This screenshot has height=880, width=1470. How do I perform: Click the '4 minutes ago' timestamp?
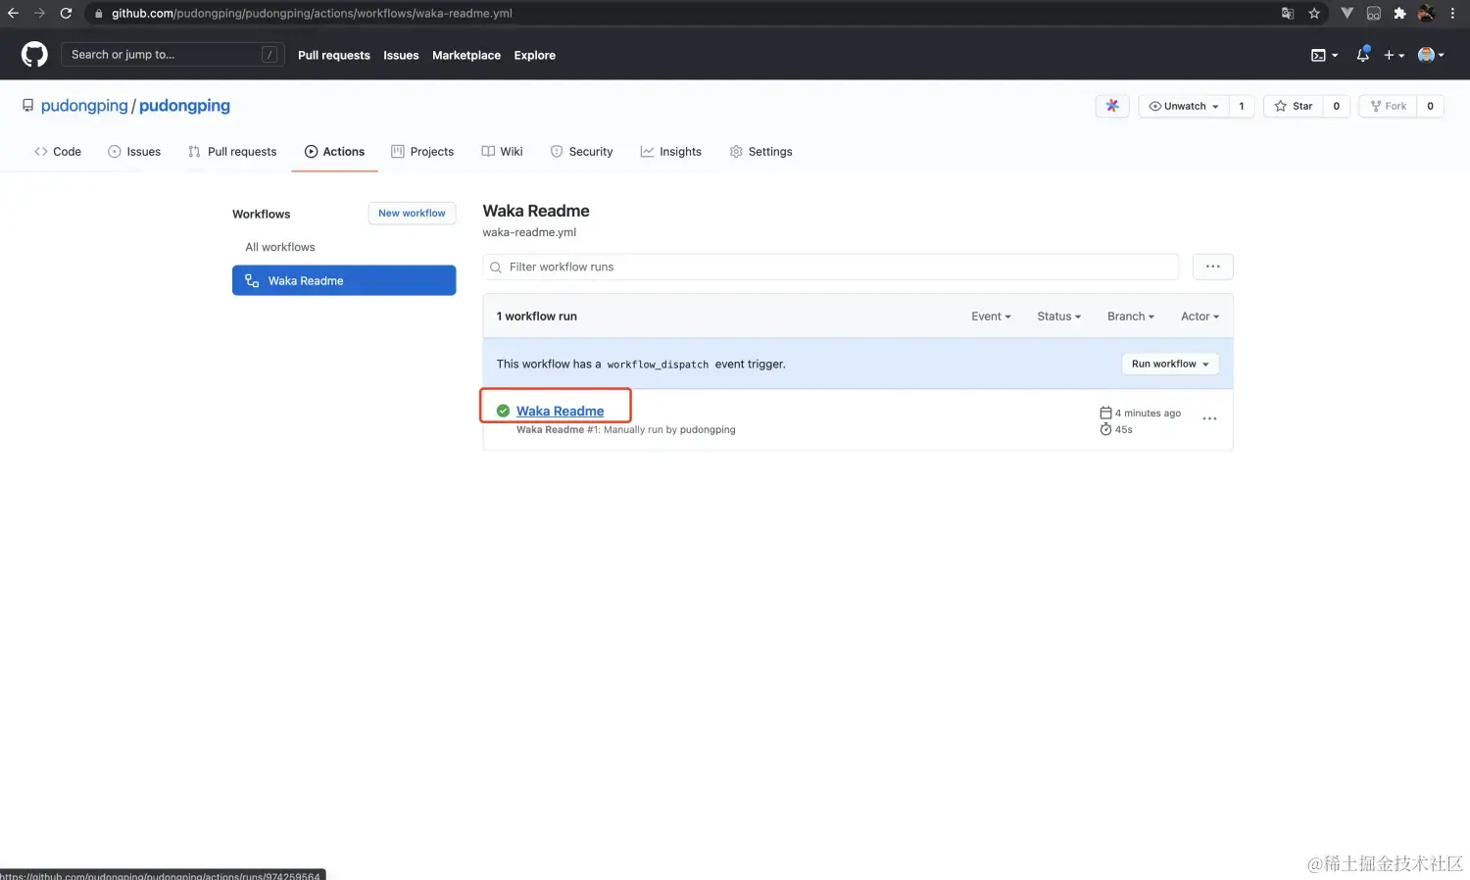1148,413
